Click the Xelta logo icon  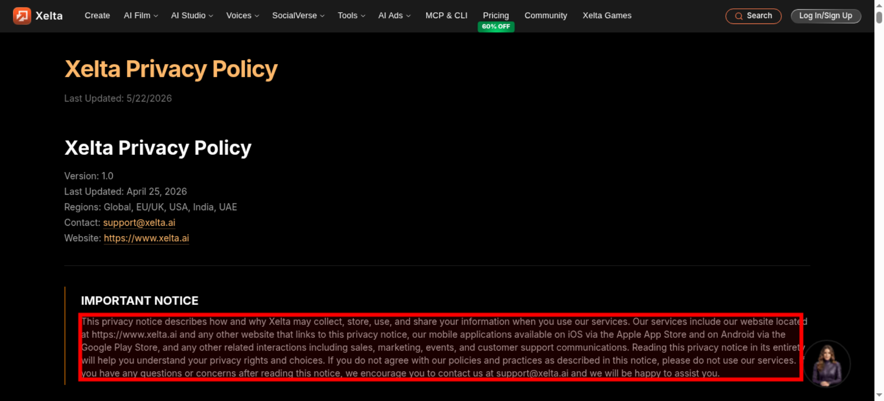tap(22, 16)
